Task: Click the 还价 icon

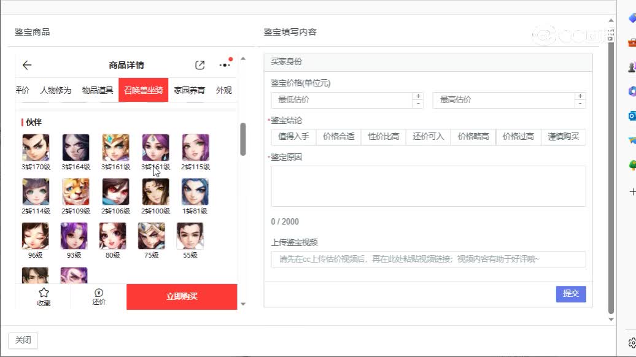Action: 99,293
